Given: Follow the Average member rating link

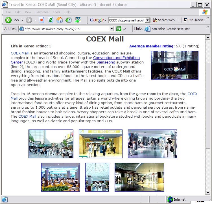Looking at the screenshot, I should 151,46.
